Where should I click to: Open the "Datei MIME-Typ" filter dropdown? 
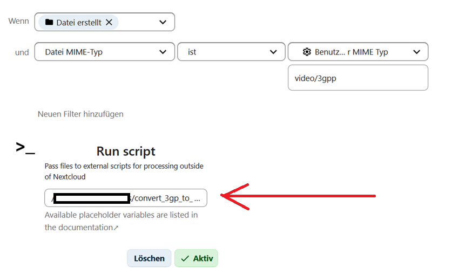[97, 52]
